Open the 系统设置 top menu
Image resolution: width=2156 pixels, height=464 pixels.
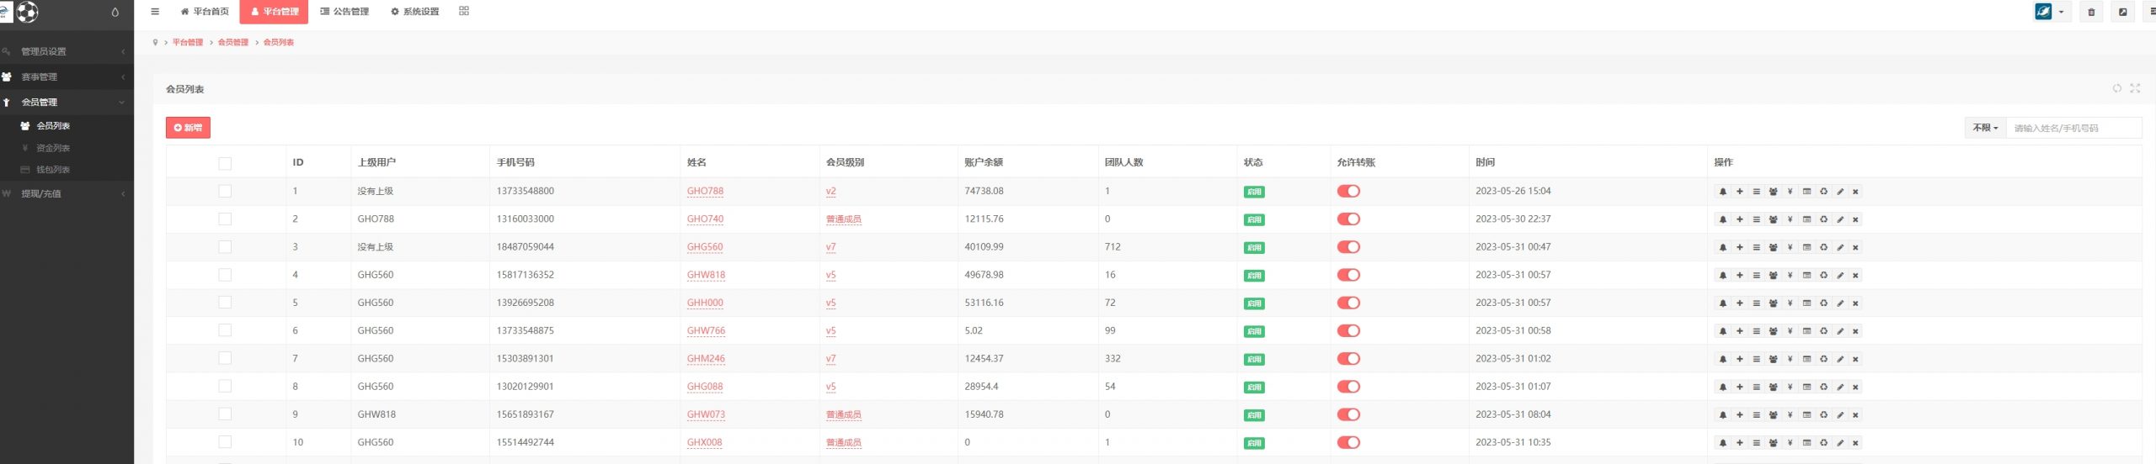(414, 12)
